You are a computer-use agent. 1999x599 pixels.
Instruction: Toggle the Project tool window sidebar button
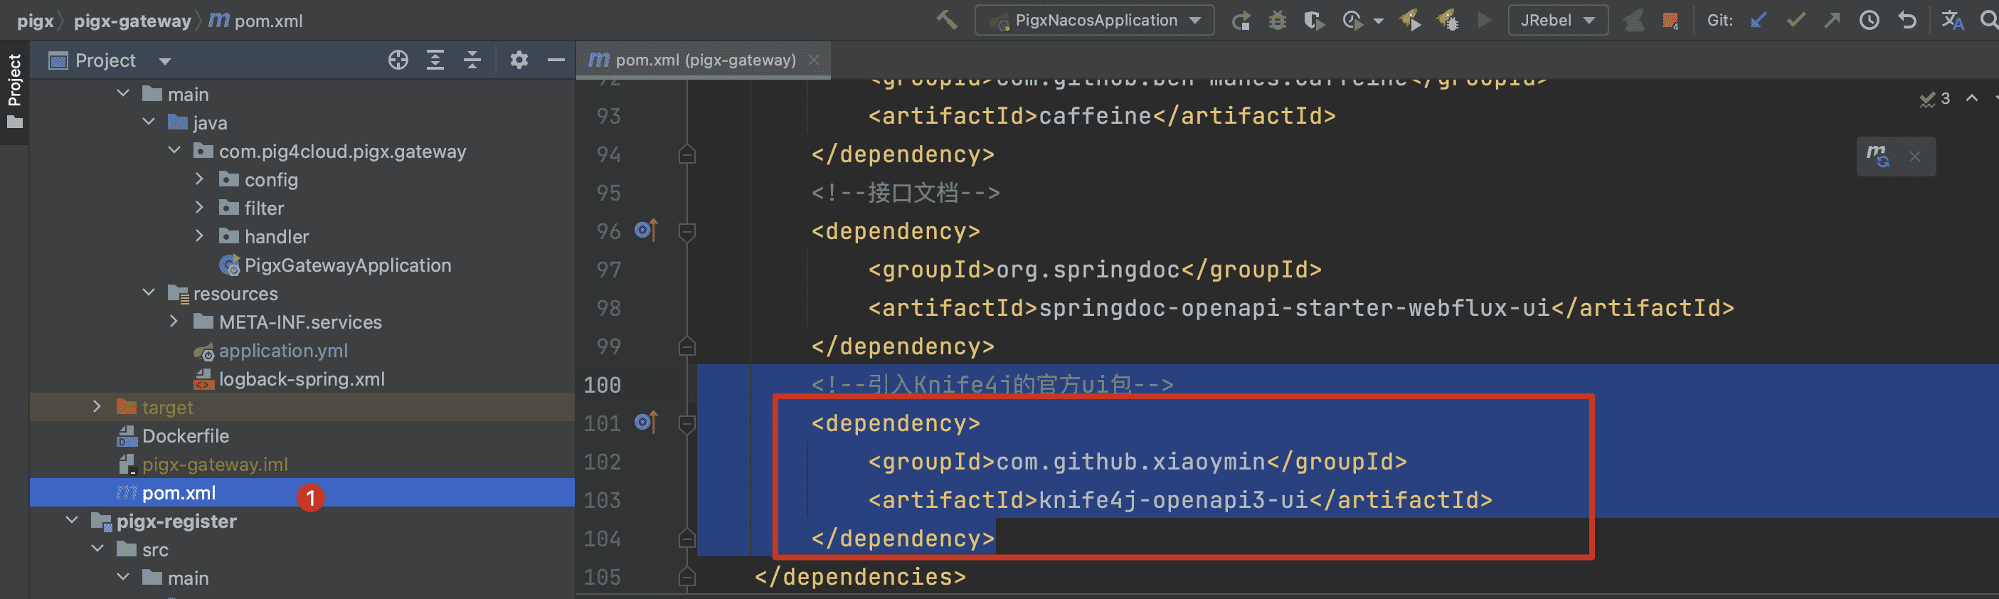pyautogui.click(x=14, y=89)
